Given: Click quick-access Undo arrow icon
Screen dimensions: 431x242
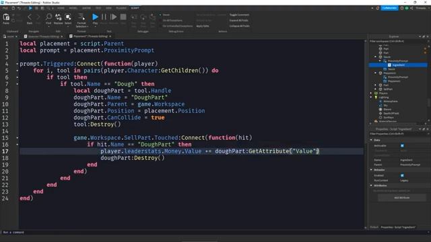Looking at the screenshot, I should (x=19, y=8).
